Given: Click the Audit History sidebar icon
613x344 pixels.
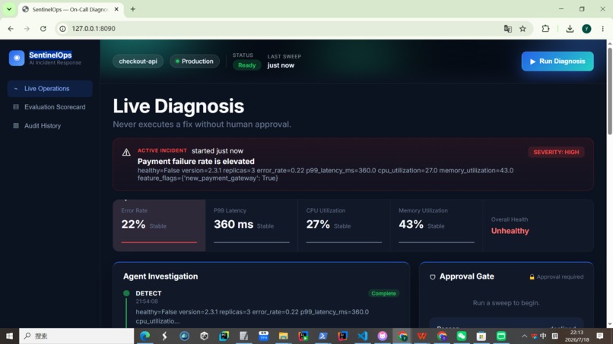Looking at the screenshot, I should pyautogui.click(x=16, y=126).
